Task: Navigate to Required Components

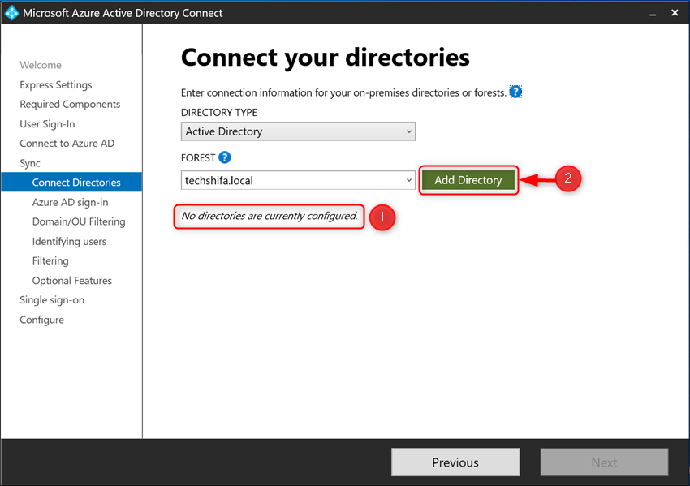Action: point(70,104)
